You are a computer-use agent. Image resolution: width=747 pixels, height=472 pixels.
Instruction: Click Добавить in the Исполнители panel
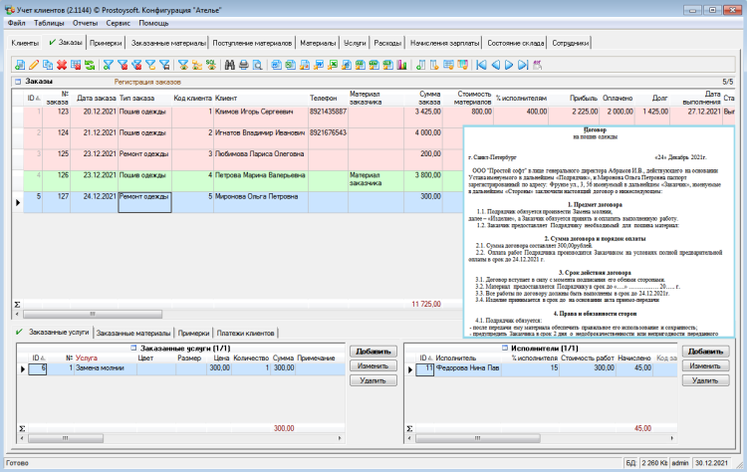coord(706,352)
